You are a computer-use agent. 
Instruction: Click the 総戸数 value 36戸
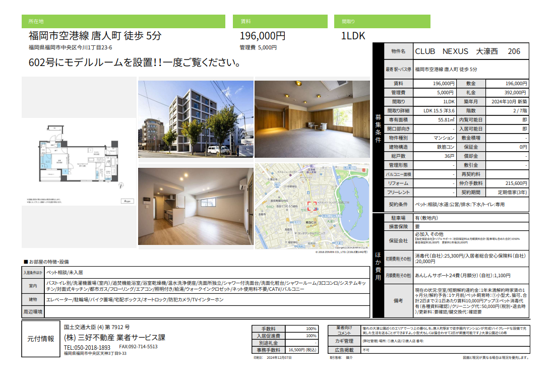(x=435, y=156)
